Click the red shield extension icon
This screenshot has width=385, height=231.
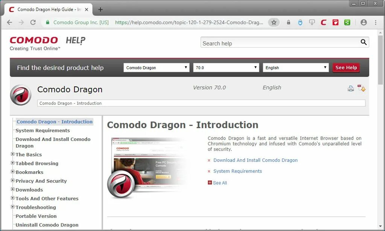tap(335, 23)
